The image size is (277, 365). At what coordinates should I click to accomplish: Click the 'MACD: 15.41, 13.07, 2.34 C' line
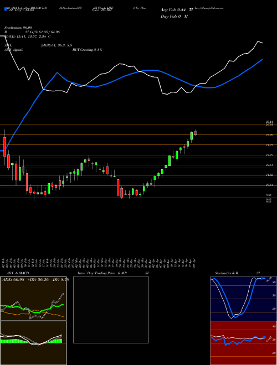[x=28, y=36]
